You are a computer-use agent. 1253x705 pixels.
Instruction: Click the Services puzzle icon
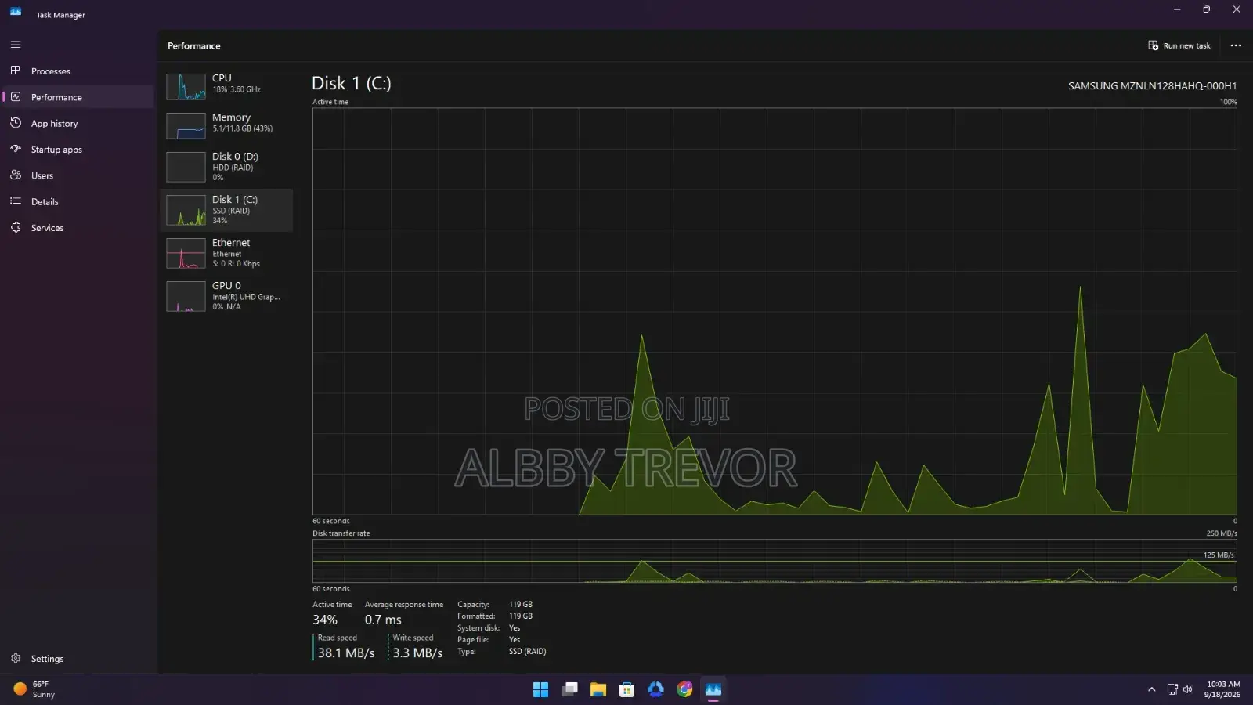[x=16, y=227]
